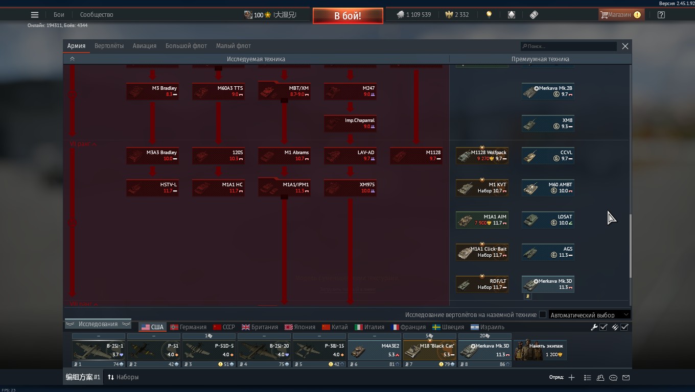
Task: Select the HSTV-L vehicle
Action: 152,188
